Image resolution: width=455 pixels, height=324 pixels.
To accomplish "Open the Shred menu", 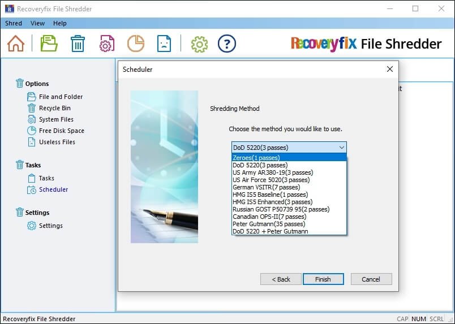I will tap(14, 23).
